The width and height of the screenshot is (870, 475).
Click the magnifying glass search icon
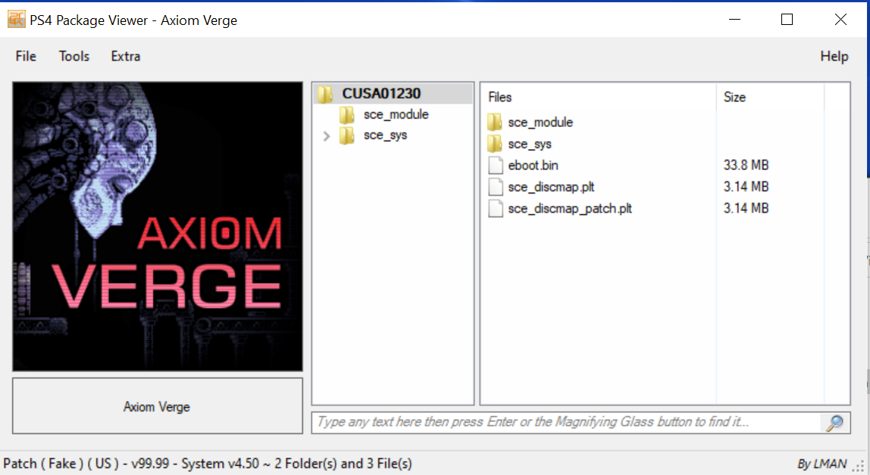(834, 423)
